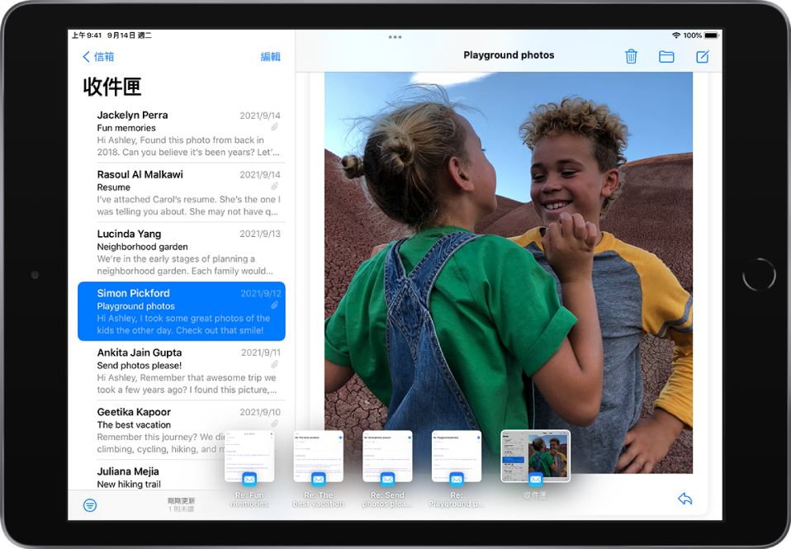Open the multitasking three-dots menu
The image size is (791, 549).
coord(395,37)
